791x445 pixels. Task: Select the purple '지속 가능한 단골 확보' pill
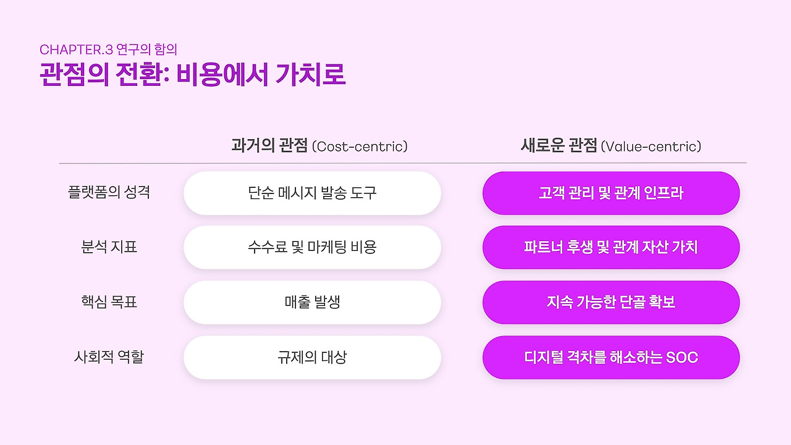(611, 302)
